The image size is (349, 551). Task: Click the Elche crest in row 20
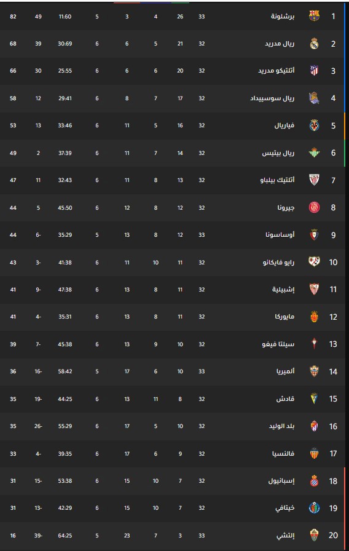314,535
